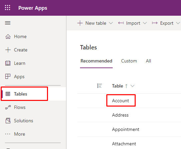Click the Flows connector icon

coord(8,107)
